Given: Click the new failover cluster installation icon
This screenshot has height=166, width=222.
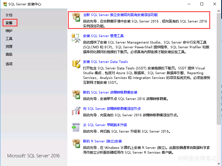Looking at the screenshot, I should click(76, 95).
